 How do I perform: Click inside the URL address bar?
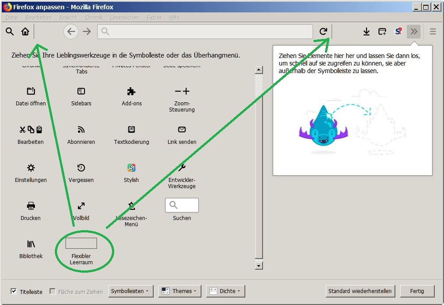tap(205, 31)
